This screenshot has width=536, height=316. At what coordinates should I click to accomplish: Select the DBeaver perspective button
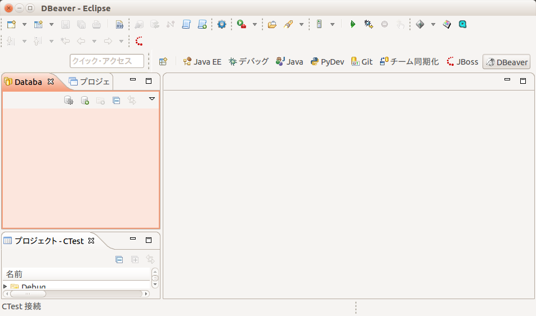point(507,62)
